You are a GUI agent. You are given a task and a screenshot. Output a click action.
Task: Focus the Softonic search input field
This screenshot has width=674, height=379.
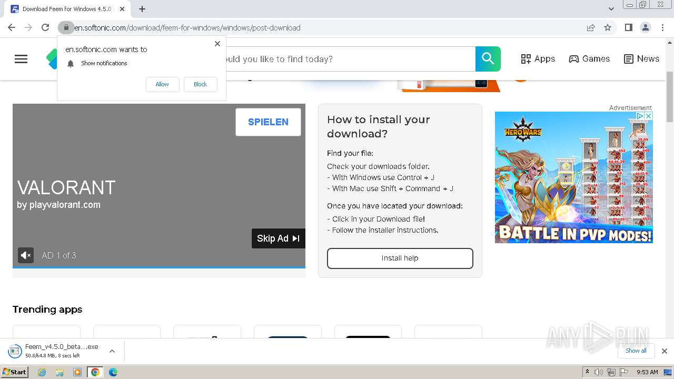[350, 59]
